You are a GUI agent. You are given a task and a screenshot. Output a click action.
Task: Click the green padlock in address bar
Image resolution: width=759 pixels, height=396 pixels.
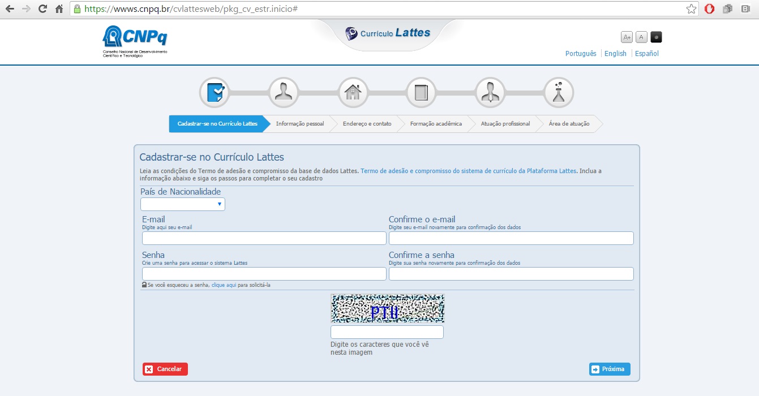[x=77, y=9]
